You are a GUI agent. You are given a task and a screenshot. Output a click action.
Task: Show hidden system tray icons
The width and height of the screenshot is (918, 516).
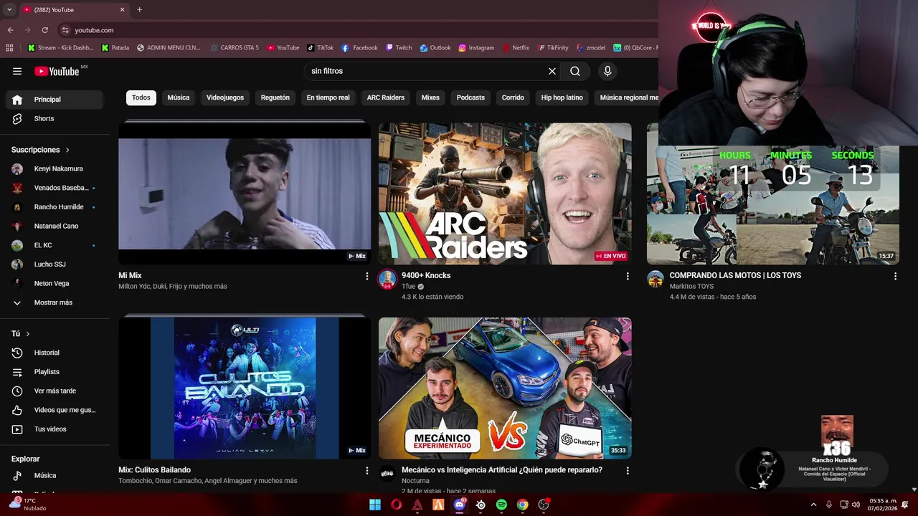tap(813, 505)
